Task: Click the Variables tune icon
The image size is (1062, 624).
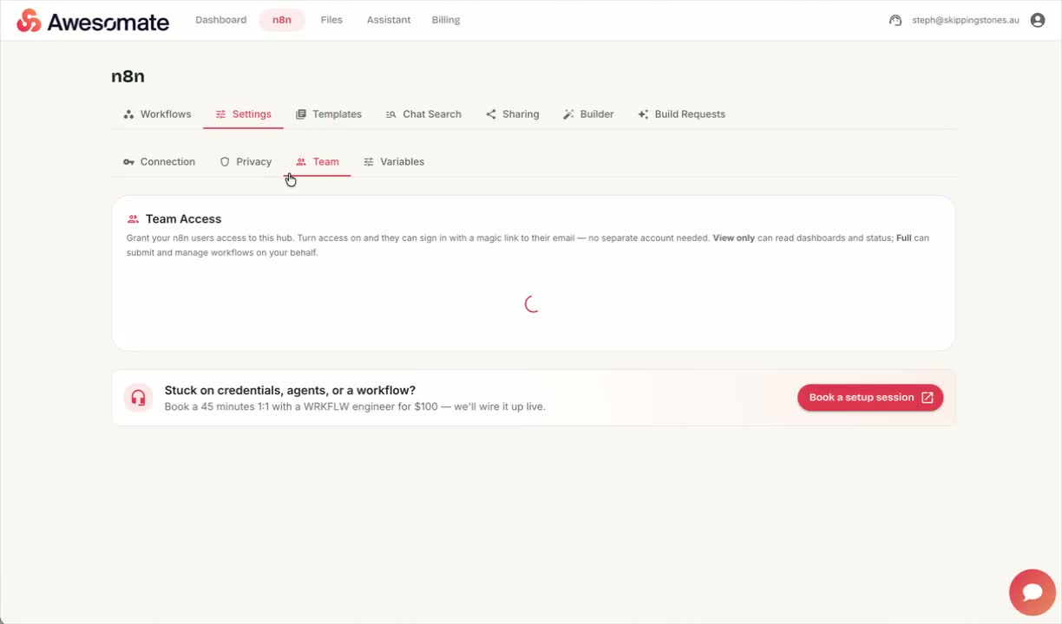Action: coord(369,162)
